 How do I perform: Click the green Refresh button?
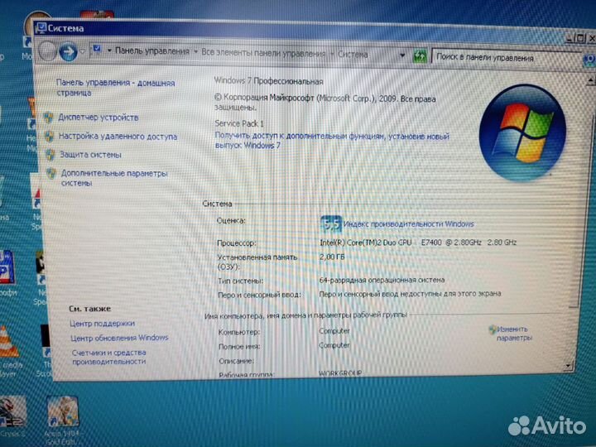click(x=420, y=56)
